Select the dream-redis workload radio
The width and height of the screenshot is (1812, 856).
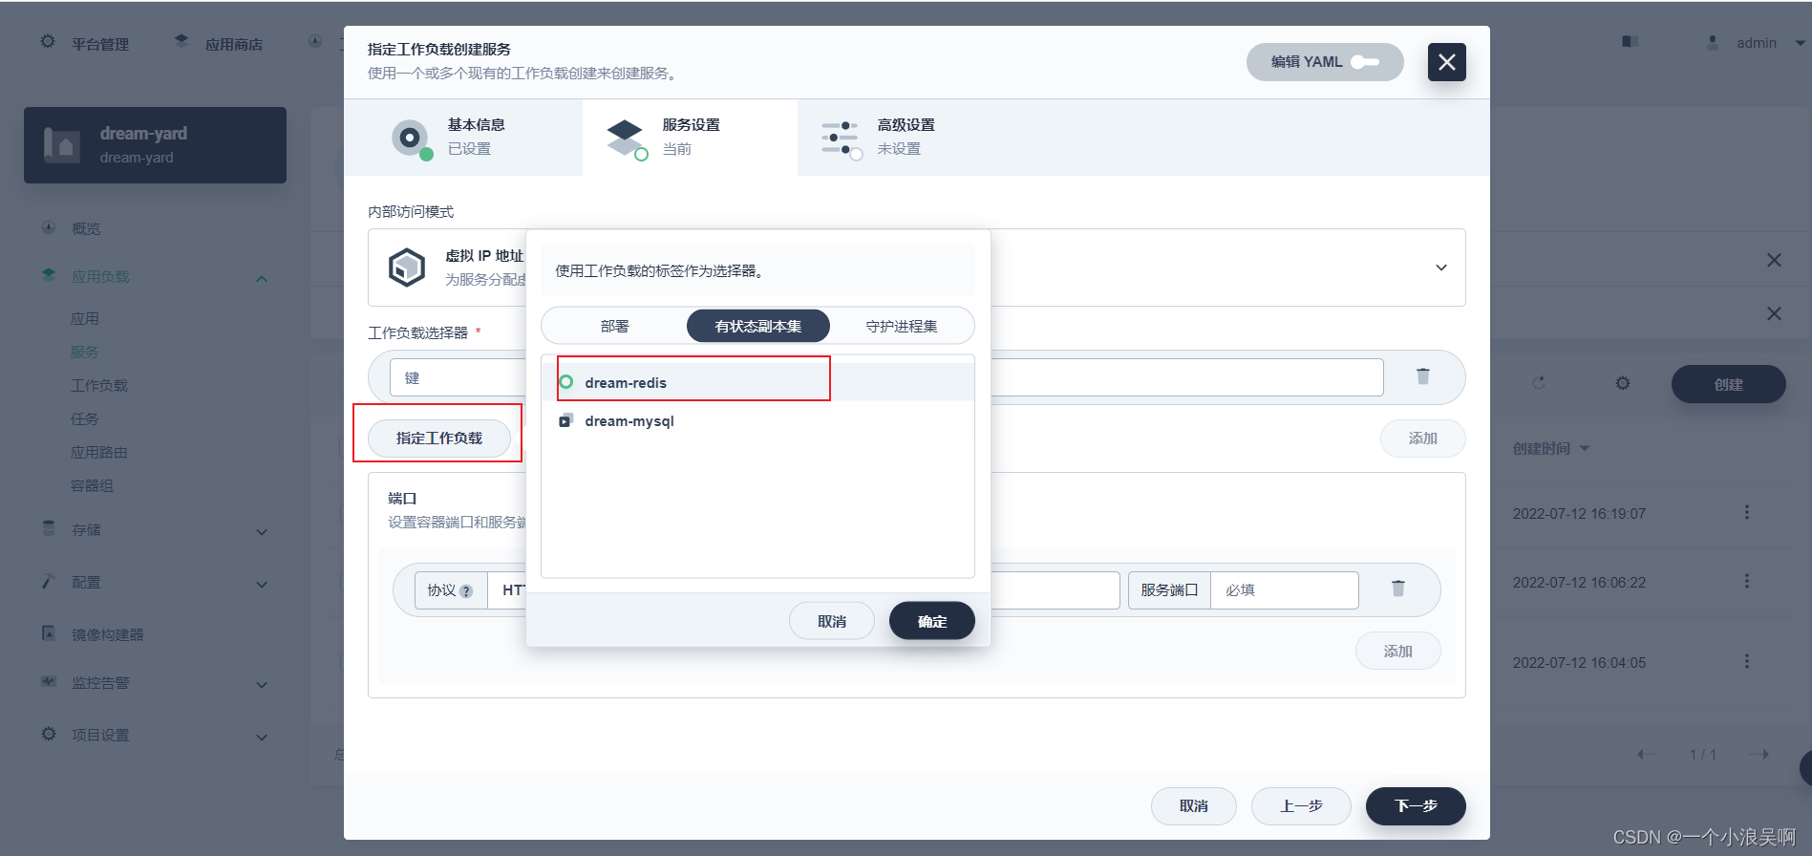(x=566, y=382)
